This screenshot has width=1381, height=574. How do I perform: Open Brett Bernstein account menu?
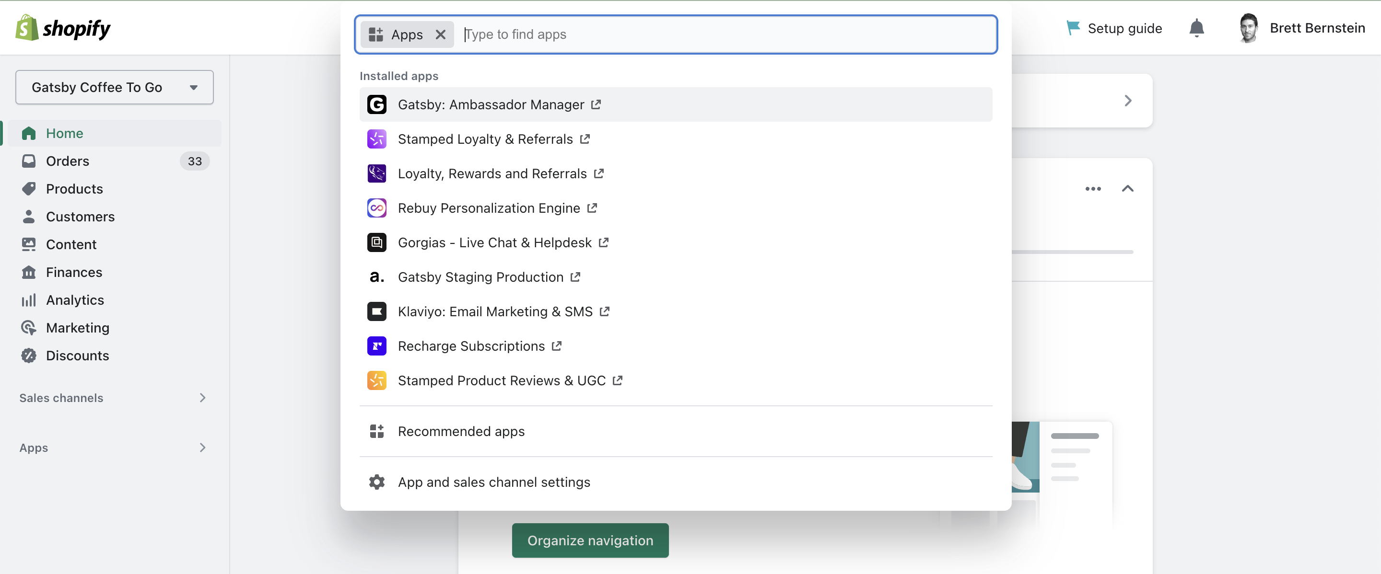coord(1302,28)
